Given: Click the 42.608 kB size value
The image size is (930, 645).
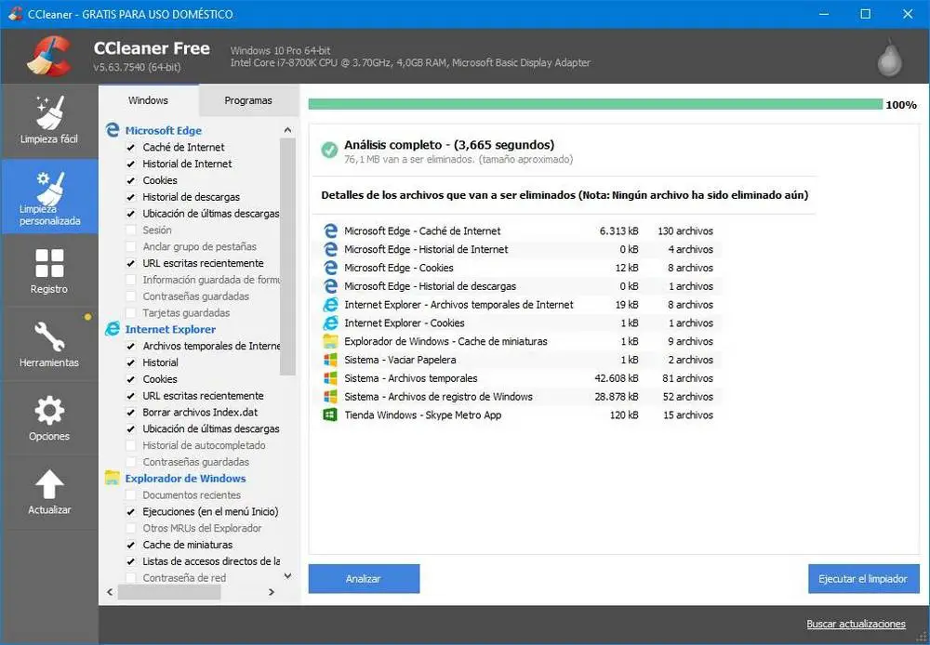Looking at the screenshot, I should 617,378.
